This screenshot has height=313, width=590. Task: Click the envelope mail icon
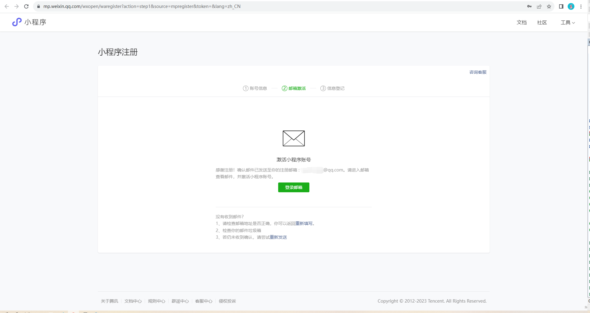pos(294,138)
